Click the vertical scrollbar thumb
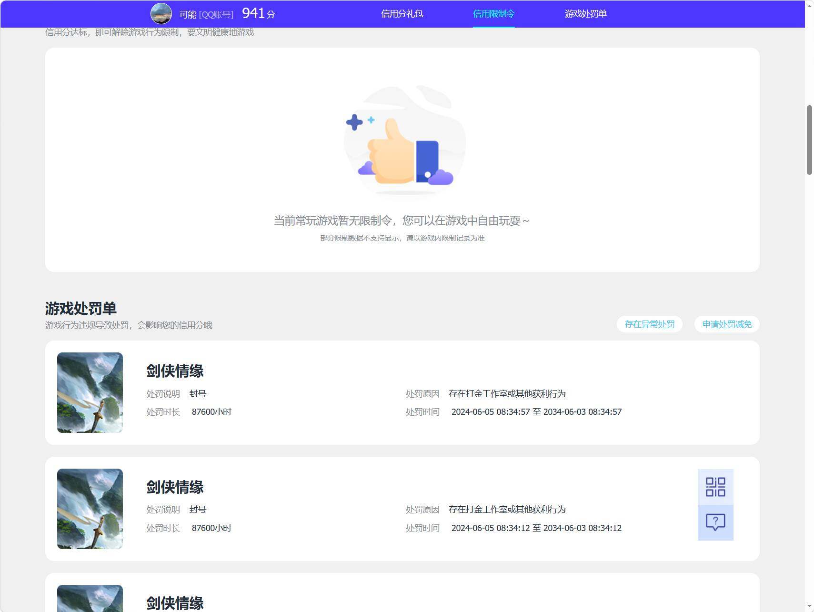The image size is (814, 612). pyautogui.click(x=809, y=140)
